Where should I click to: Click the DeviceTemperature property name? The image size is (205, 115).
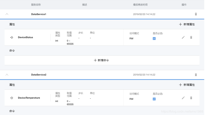pyautogui.click(x=29, y=98)
